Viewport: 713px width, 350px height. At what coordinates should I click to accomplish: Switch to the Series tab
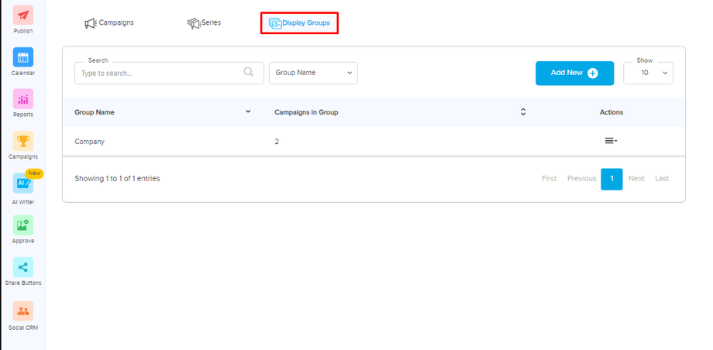point(205,23)
